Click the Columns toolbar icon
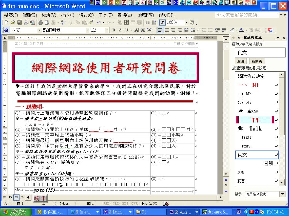Image resolution: width=289 pixels, height=216 pixels. click(148, 22)
